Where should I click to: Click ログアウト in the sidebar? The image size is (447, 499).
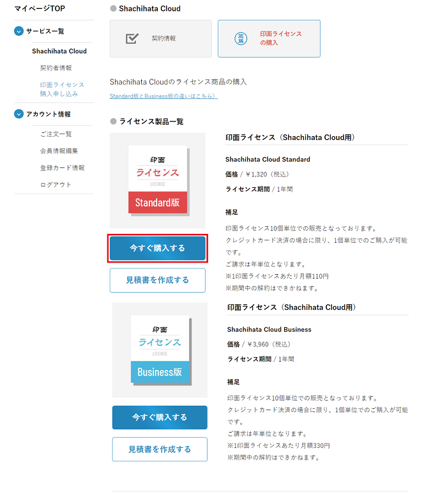tap(56, 185)
